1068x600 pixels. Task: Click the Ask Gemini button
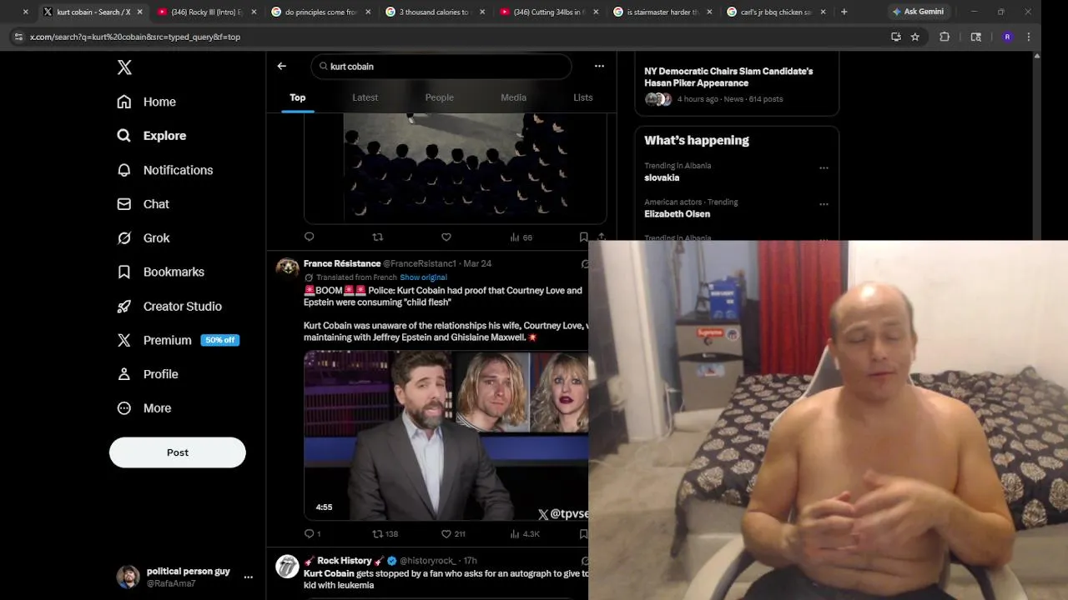pos(917,12)
